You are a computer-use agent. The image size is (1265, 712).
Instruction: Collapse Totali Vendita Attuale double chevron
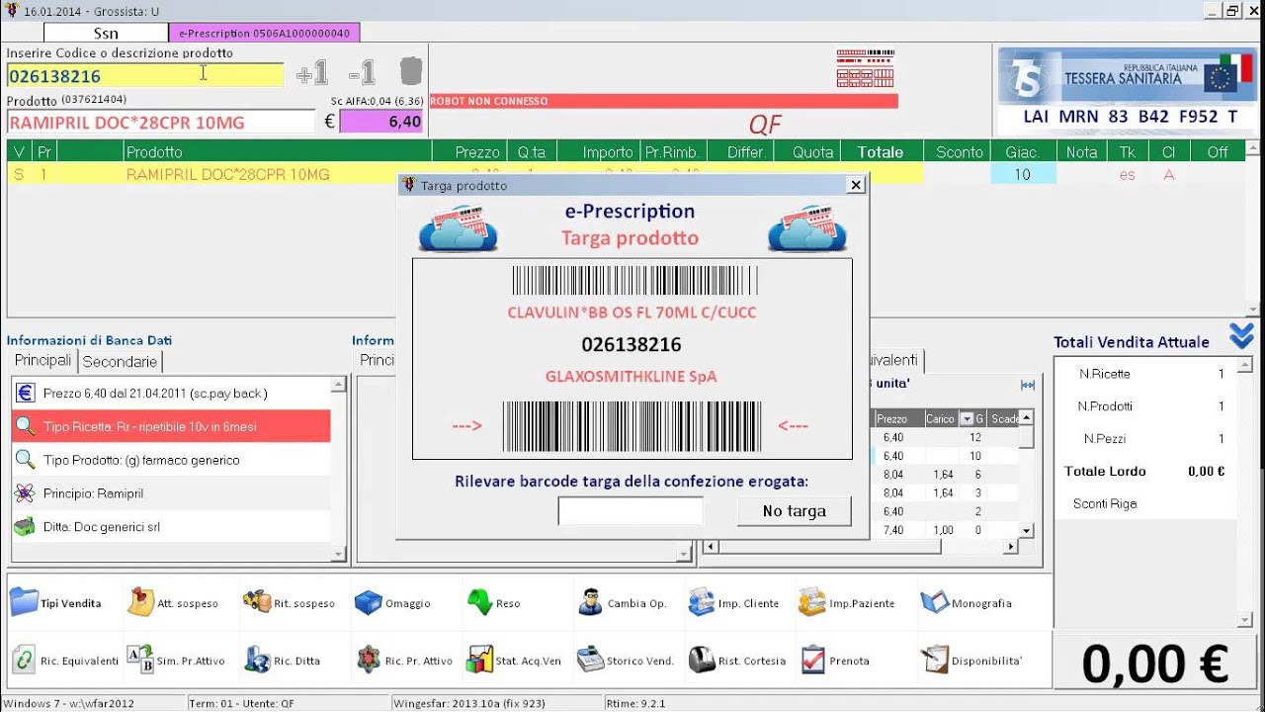1241,336
